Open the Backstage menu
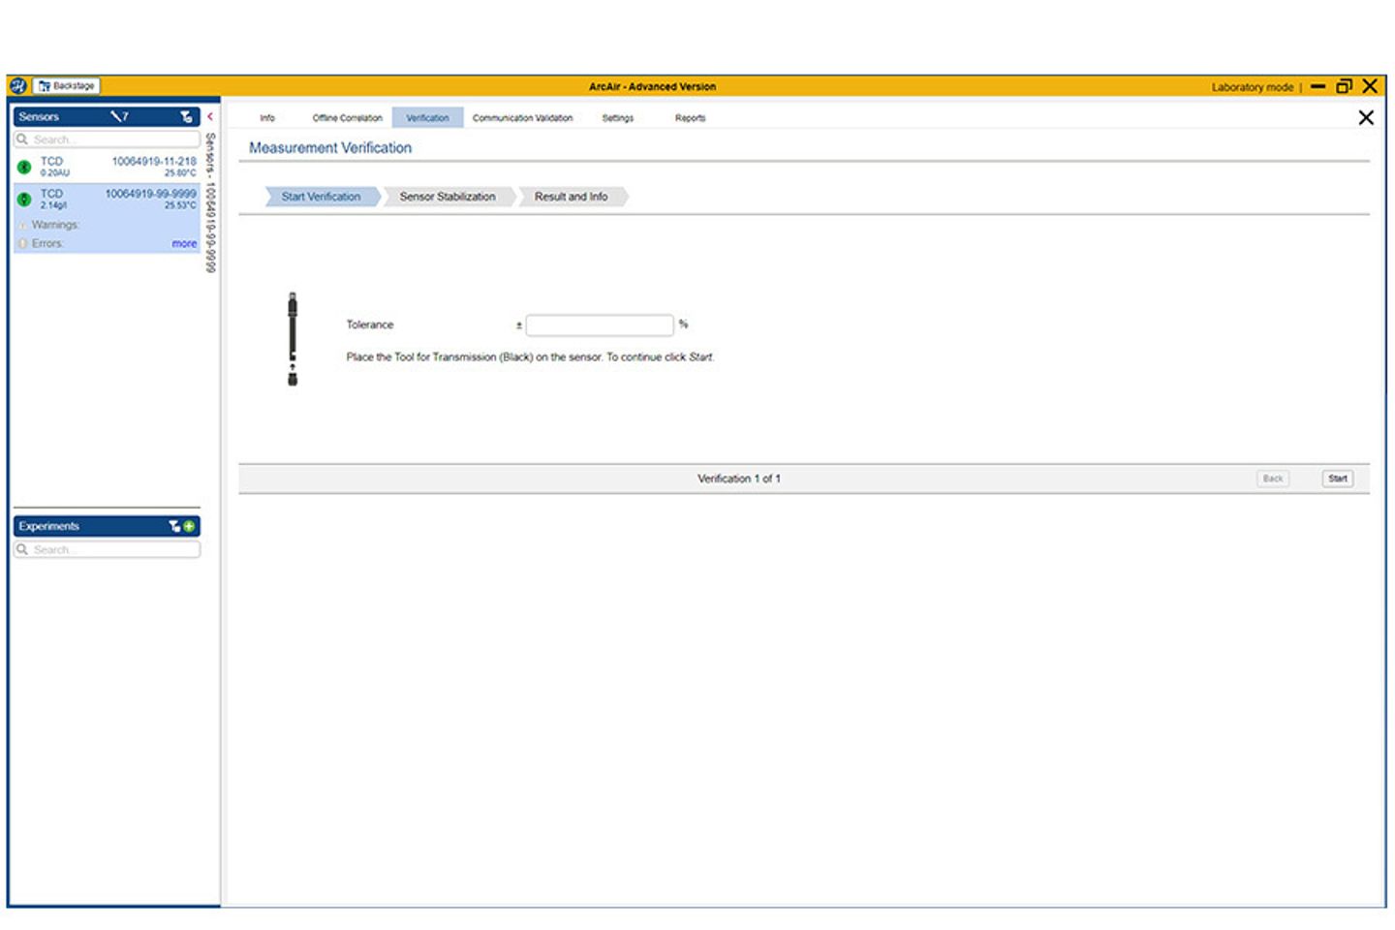Image resolution: width=1395 pixels, height=930 pixels. click(67, 86)
